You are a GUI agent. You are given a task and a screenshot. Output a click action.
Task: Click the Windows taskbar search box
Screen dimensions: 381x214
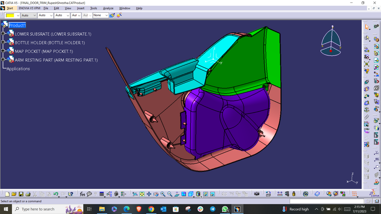tap(48, 209)
